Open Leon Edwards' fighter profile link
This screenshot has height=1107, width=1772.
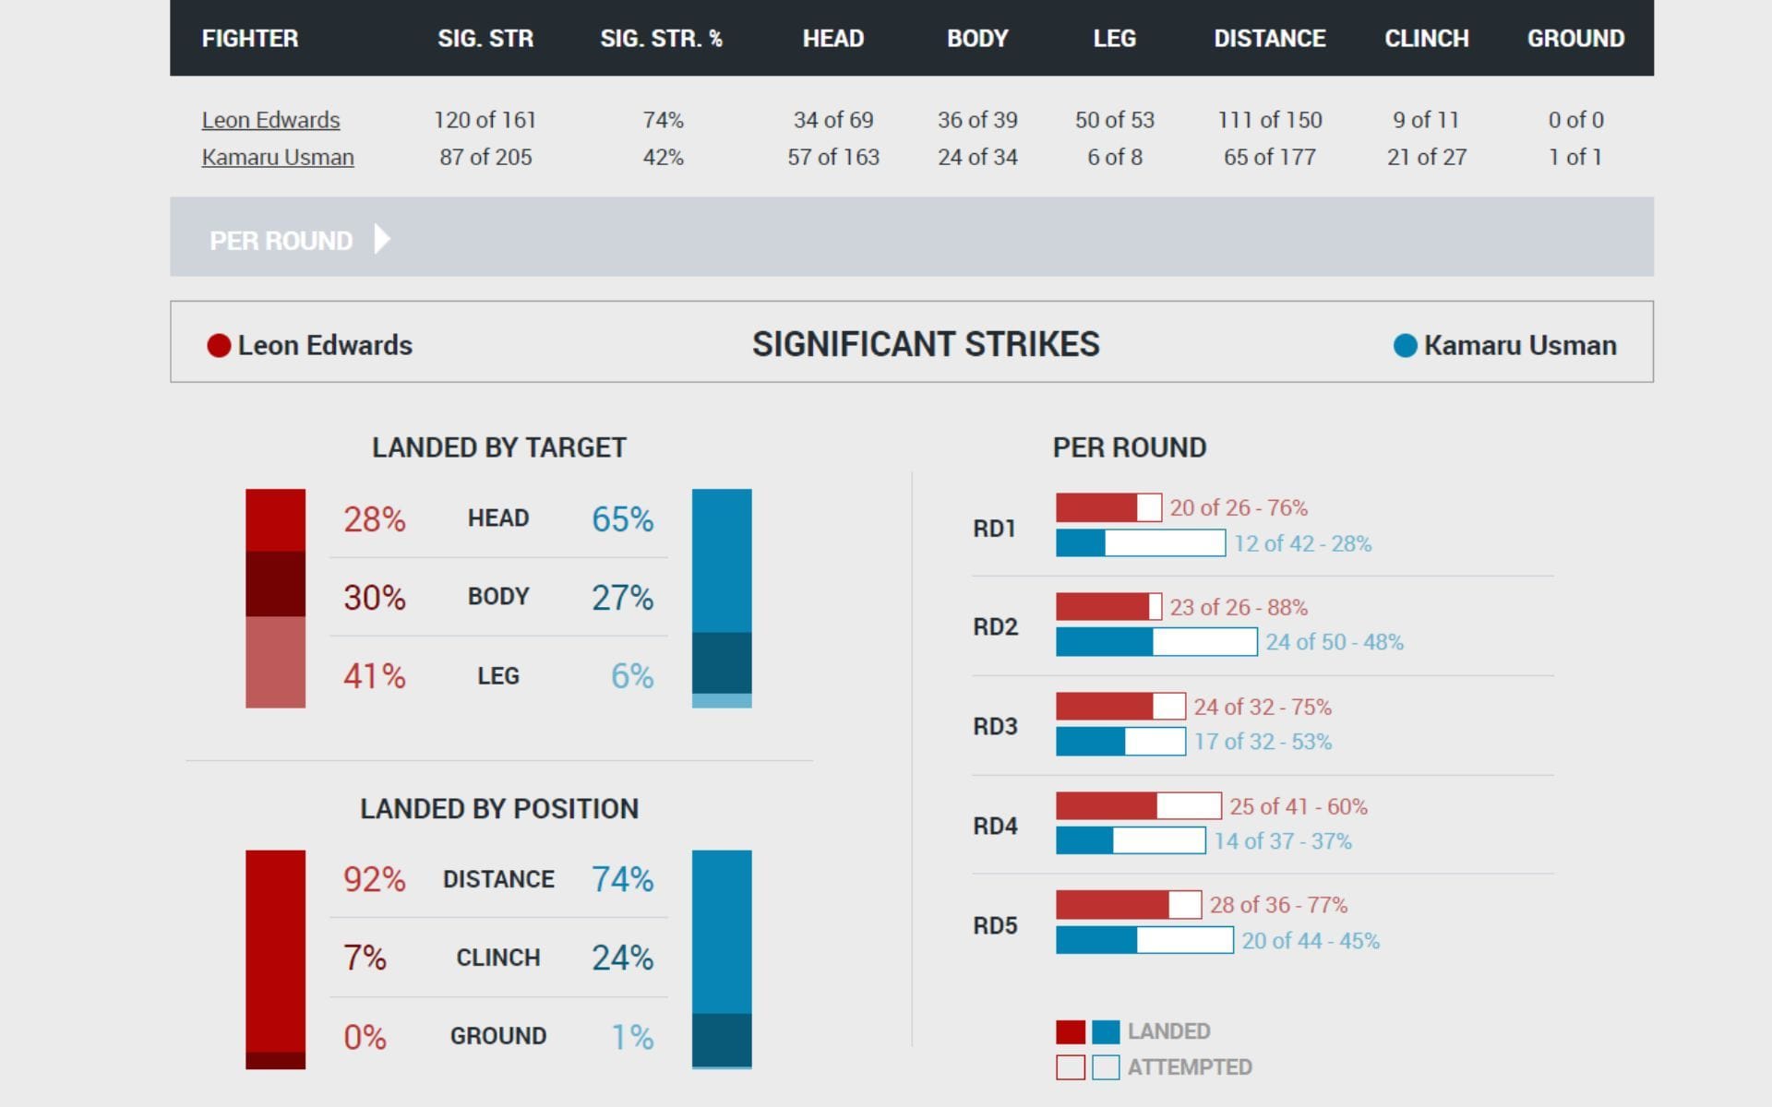[x=269, y=119]
